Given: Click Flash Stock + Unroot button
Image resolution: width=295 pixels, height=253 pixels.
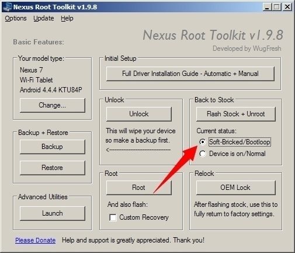Looking at the screenshot, I should pyautogui.click(x=236, y=114).
